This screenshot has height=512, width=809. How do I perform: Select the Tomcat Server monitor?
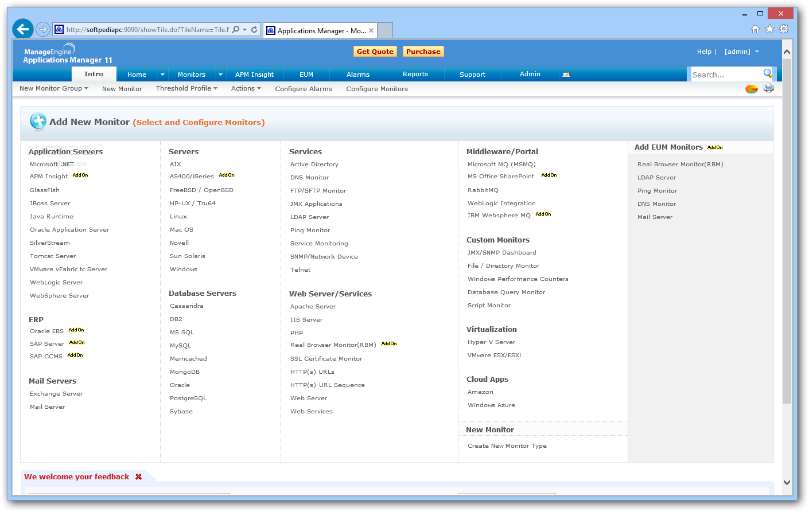53,256
